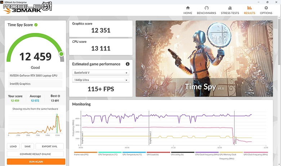This screenshot has height=166, width=281.
Task: Switch to Stress Tests tab
Action: pos(230,10)
